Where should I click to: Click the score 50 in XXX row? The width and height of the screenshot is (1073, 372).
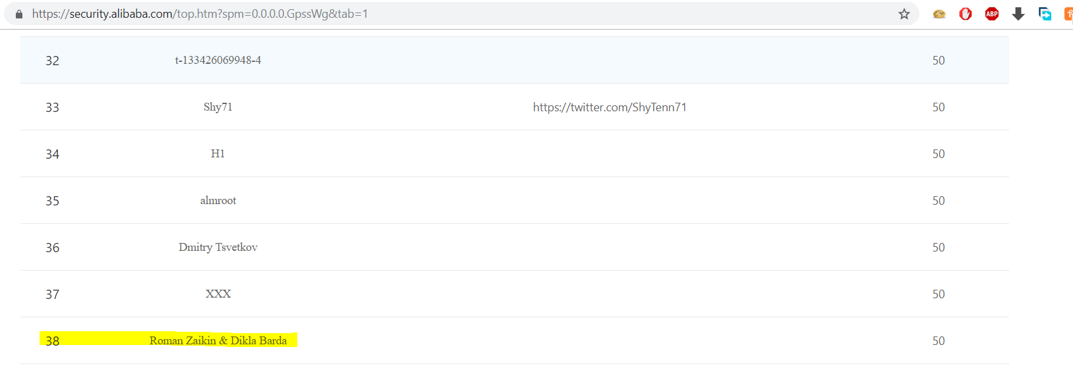pyautogui.click(x=939, y=294)
